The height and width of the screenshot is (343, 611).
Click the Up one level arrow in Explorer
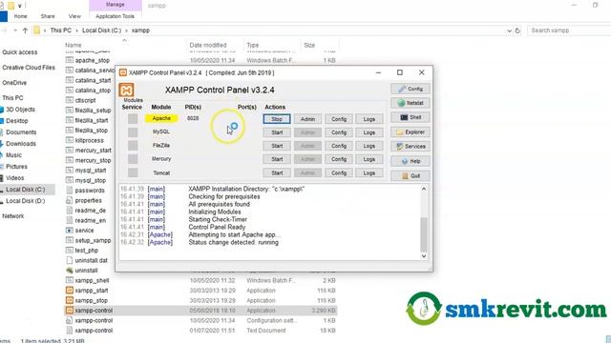click(26, 30)
